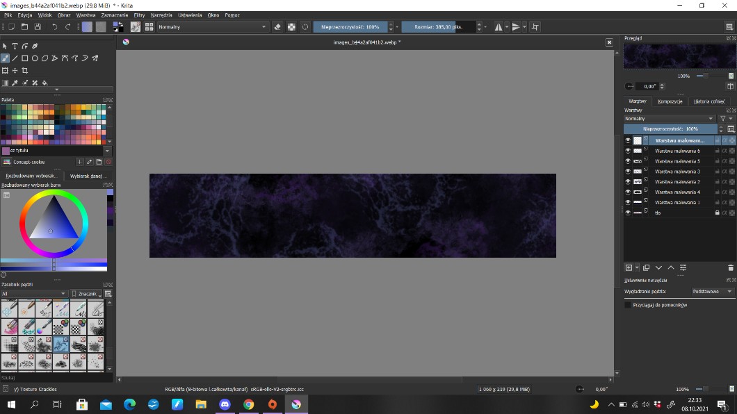Open Discord from the Windows taskbar

click(x=225, y=404)
